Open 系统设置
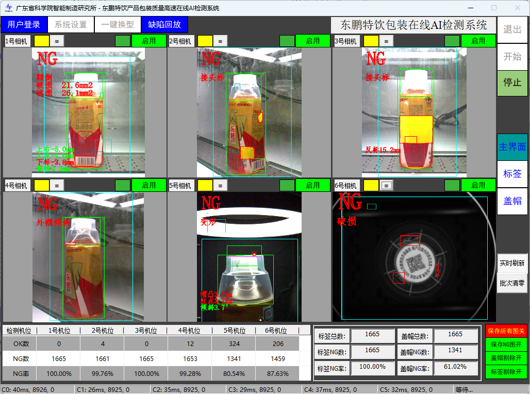 click(71, 25)
